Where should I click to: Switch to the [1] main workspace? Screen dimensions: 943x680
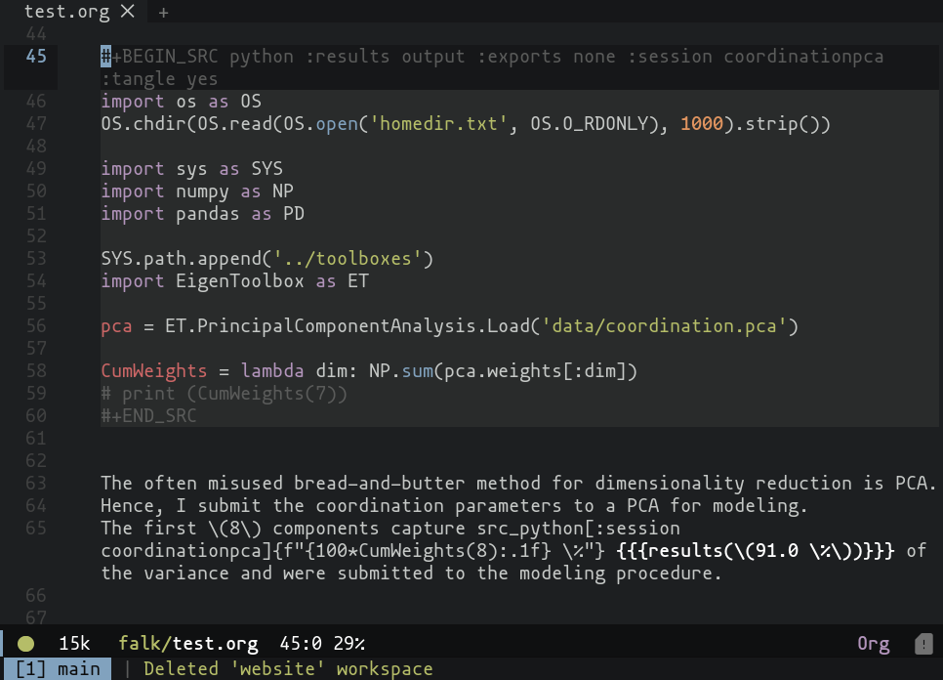(x=58, y=669)
